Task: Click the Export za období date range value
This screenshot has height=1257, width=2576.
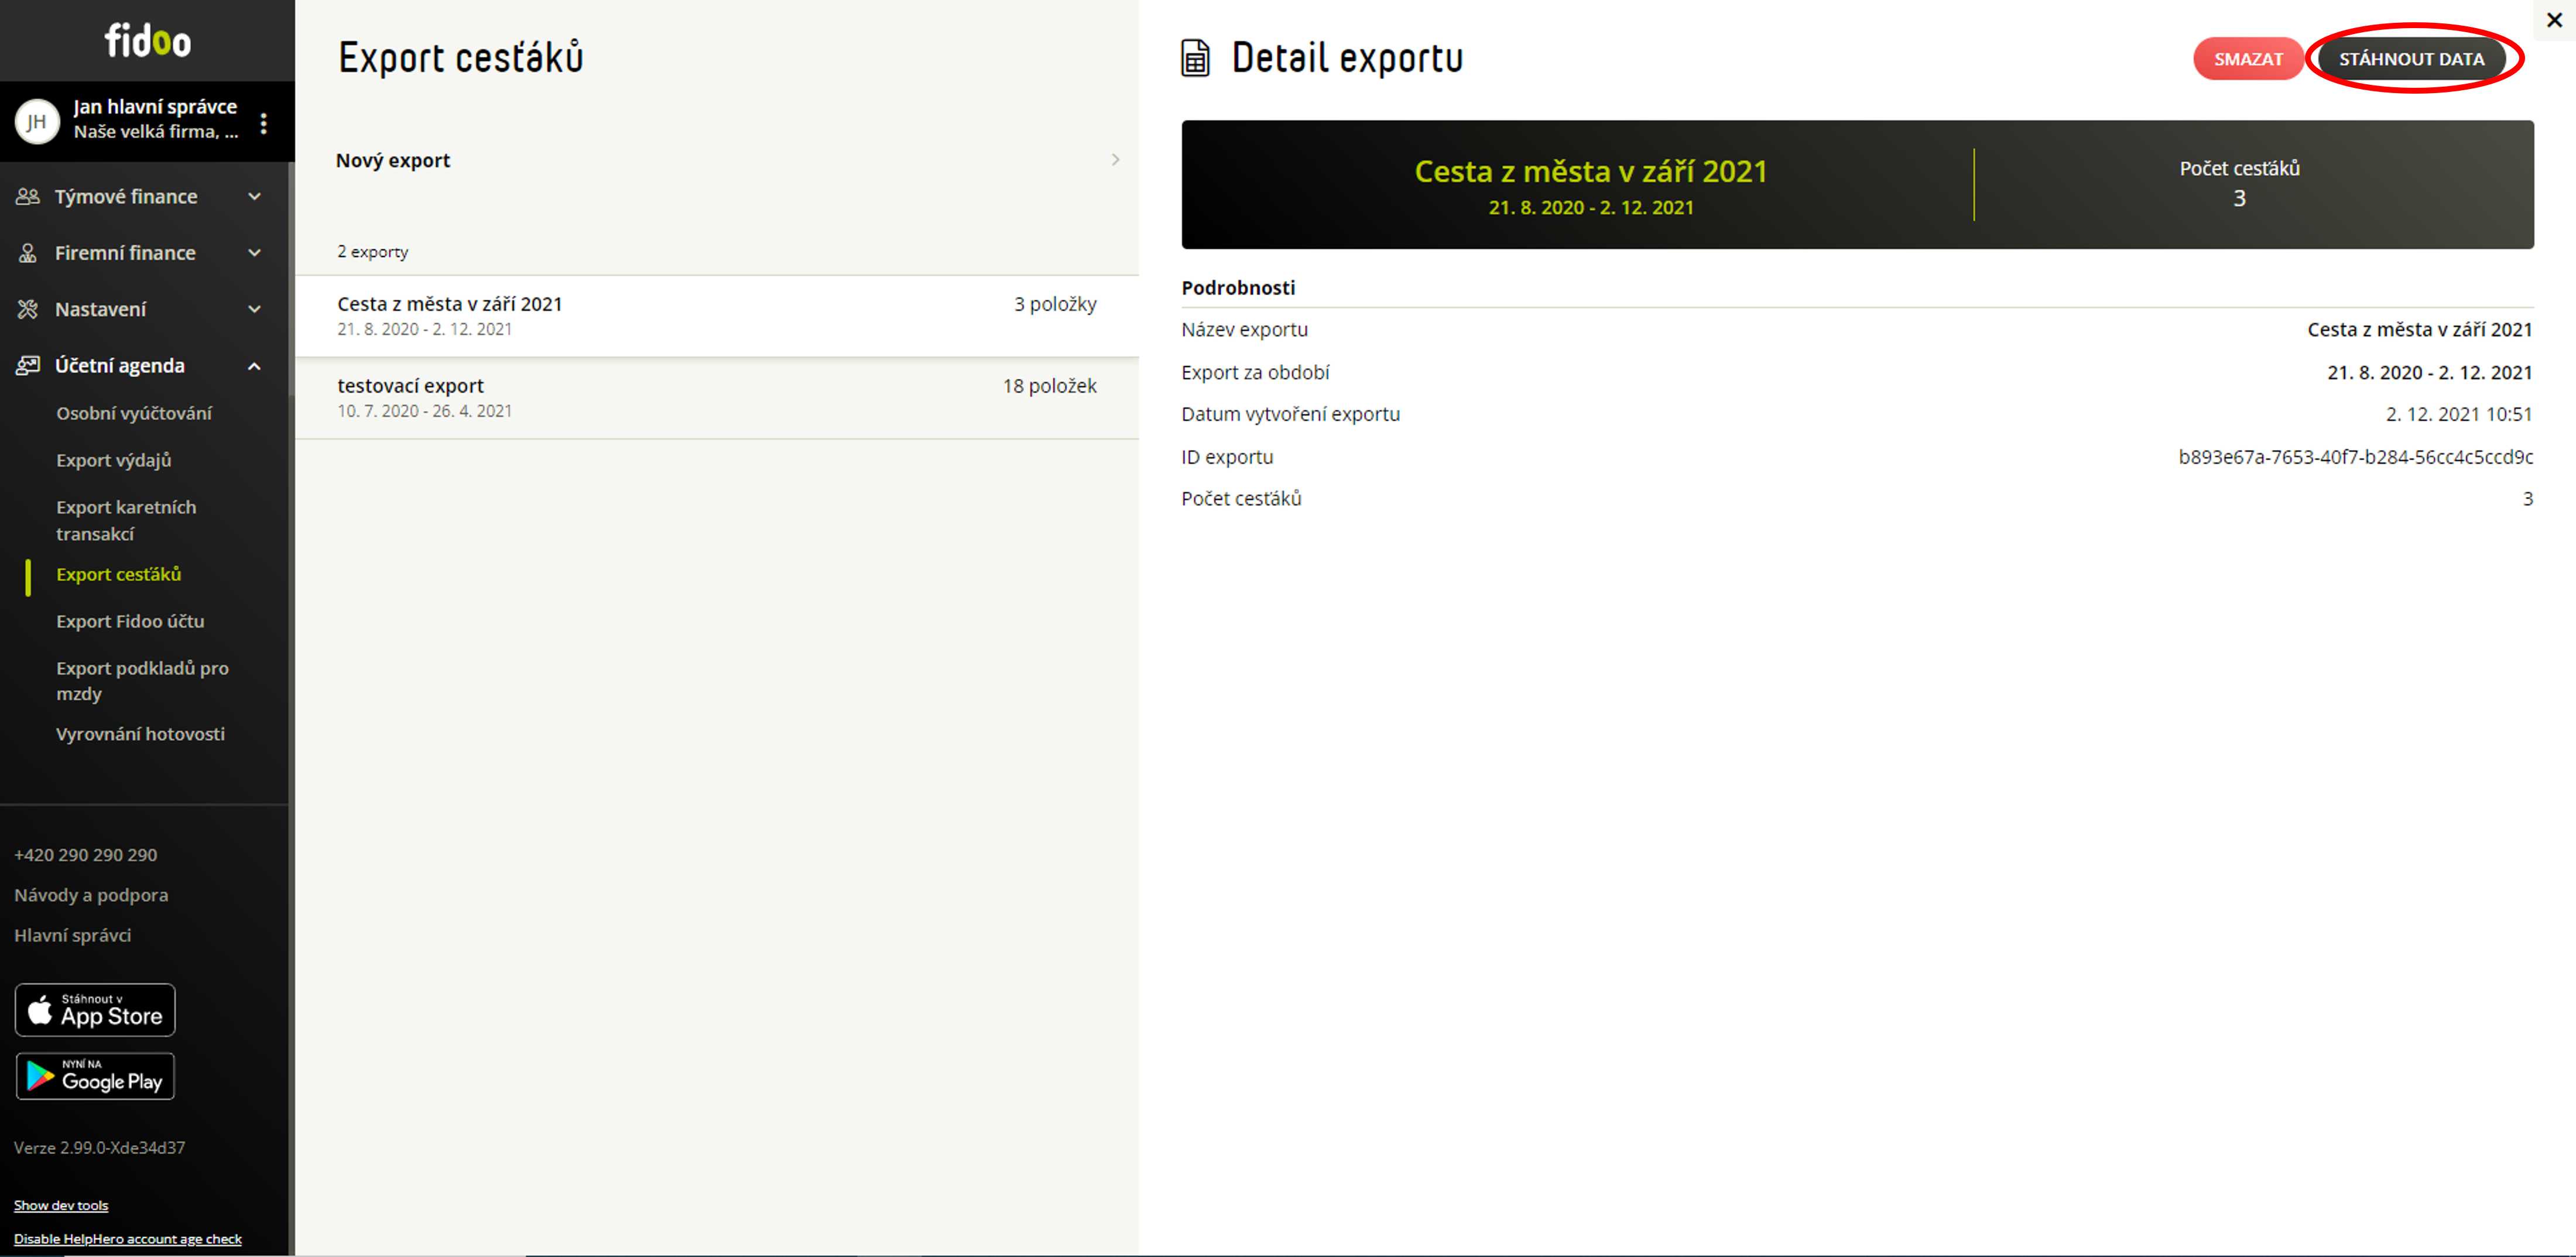Action: 2430,372
